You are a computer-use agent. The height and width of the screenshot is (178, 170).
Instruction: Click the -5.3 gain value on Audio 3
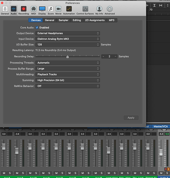[161, 134]
